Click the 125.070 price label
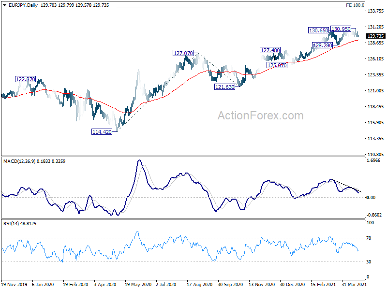 pos(277,65)
